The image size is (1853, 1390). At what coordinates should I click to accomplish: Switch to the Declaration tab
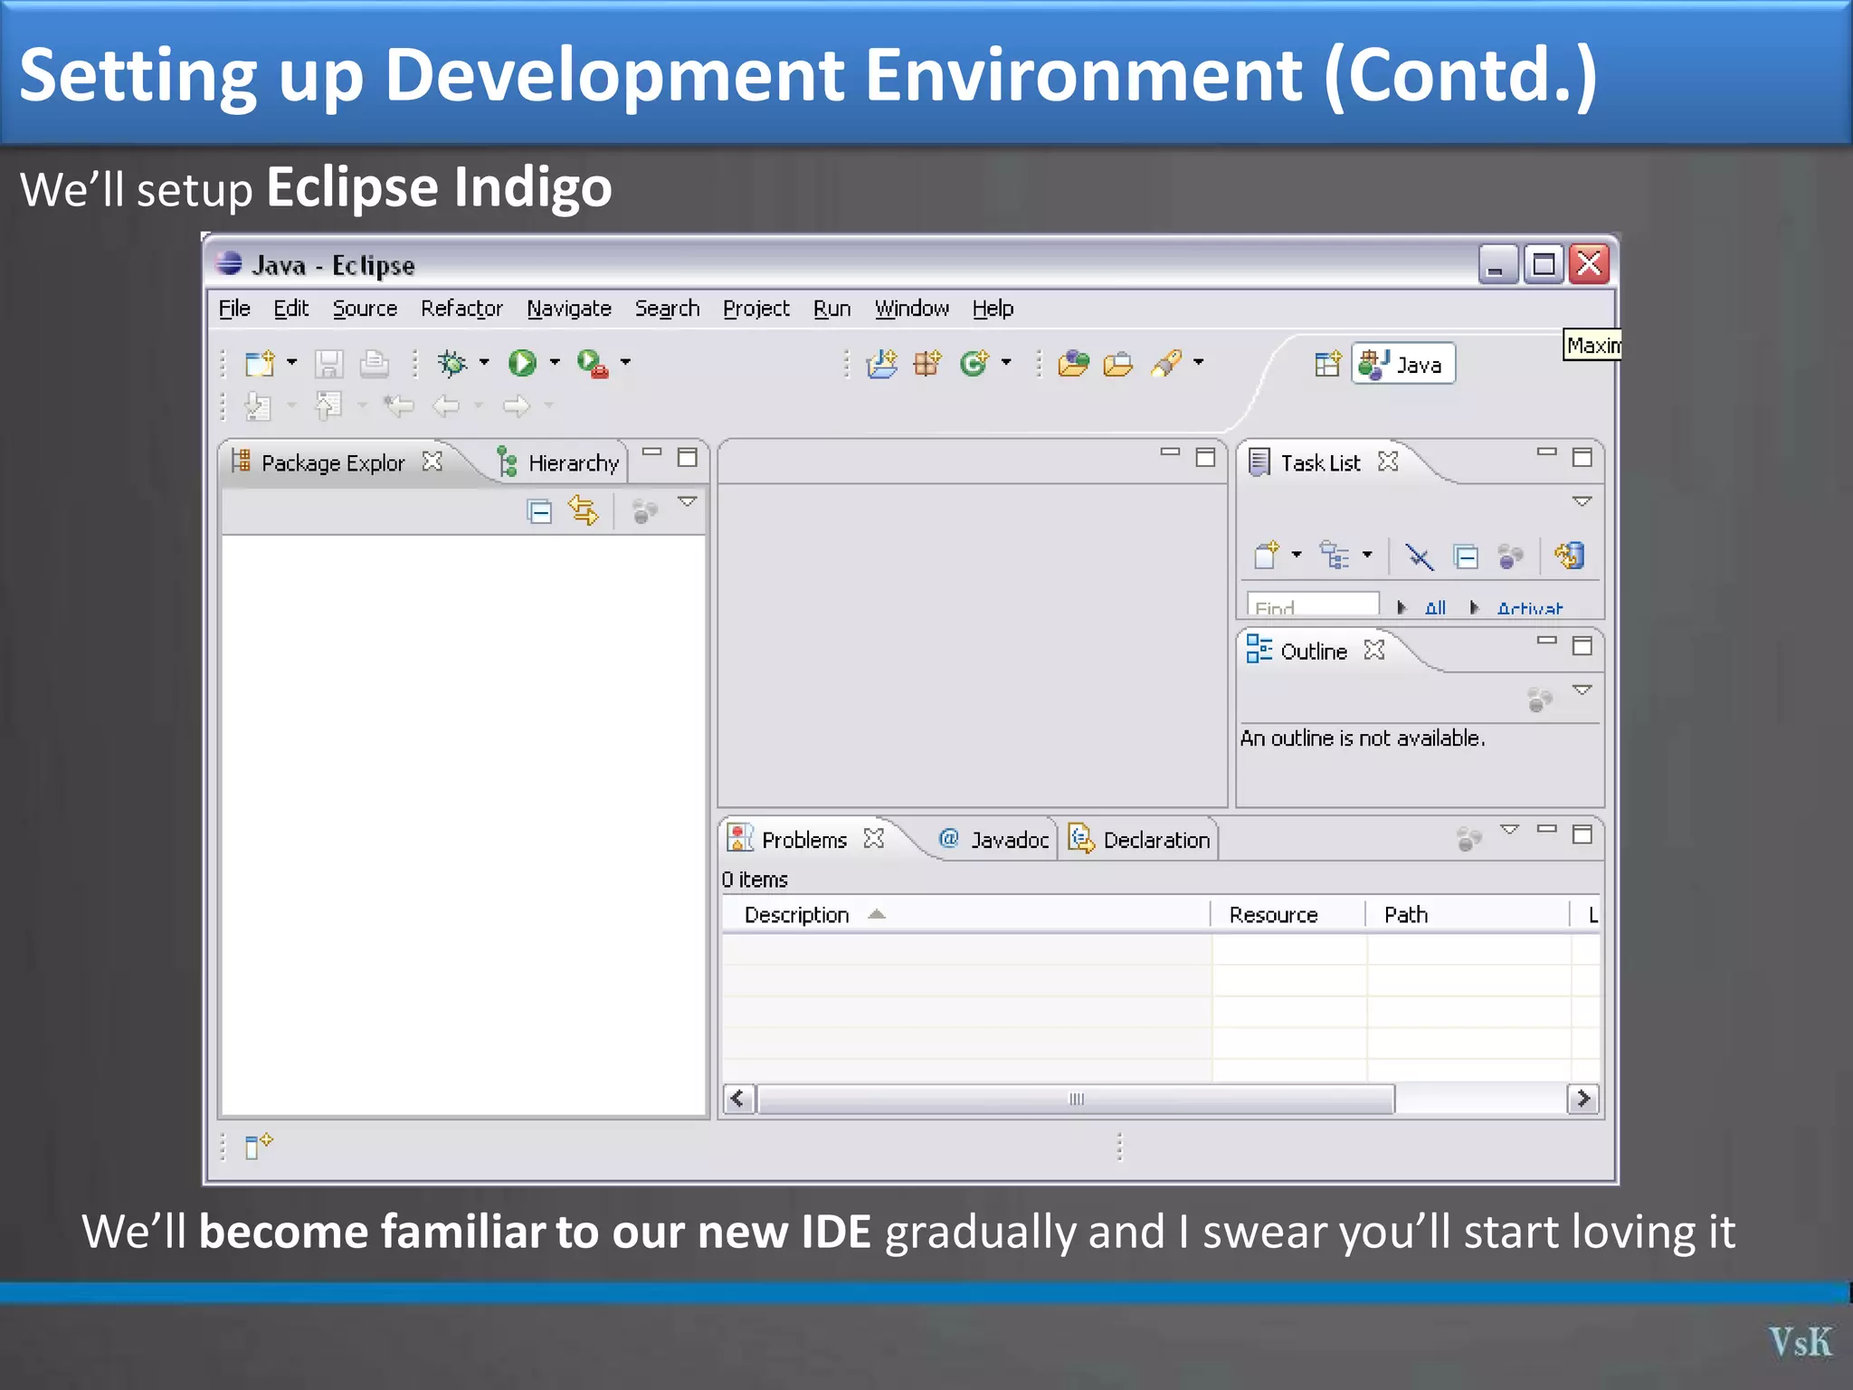[x=1140, y=839]
